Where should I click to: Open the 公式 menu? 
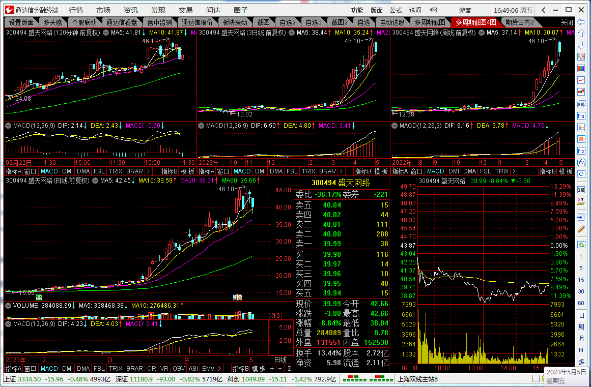(x=396, y=10)
